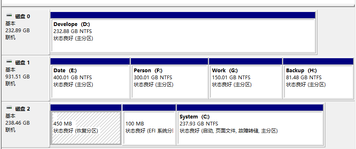The height and width of the screenshot is (149, 356).
Task: Click the disk icon for 磁盘 1
Action: pos(9,62)
